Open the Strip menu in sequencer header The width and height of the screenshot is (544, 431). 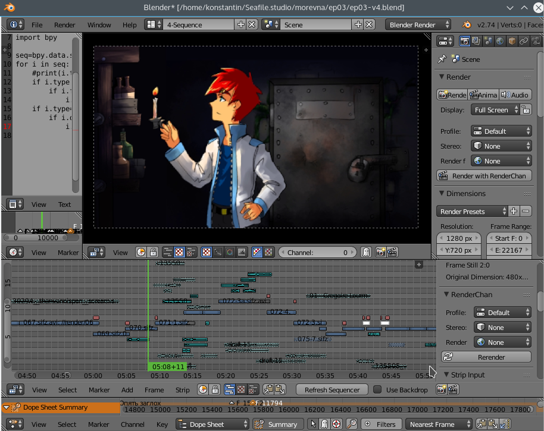(x=182, y=389)
